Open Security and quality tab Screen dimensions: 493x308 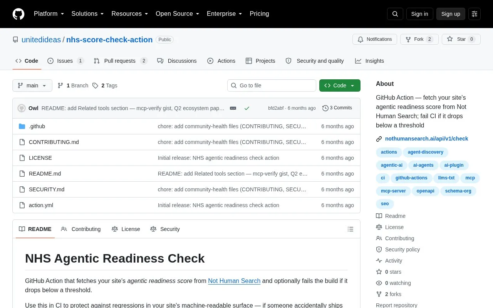(315, 61)
